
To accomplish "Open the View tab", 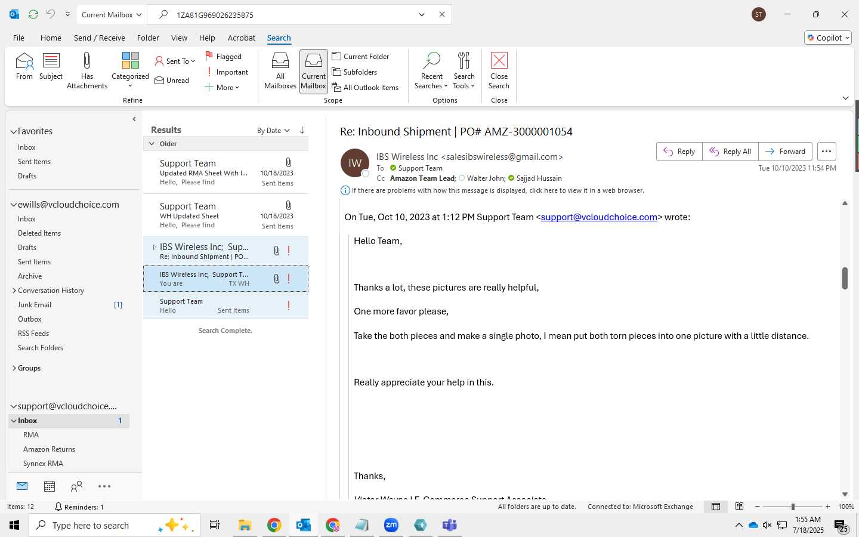I will 179,38.
